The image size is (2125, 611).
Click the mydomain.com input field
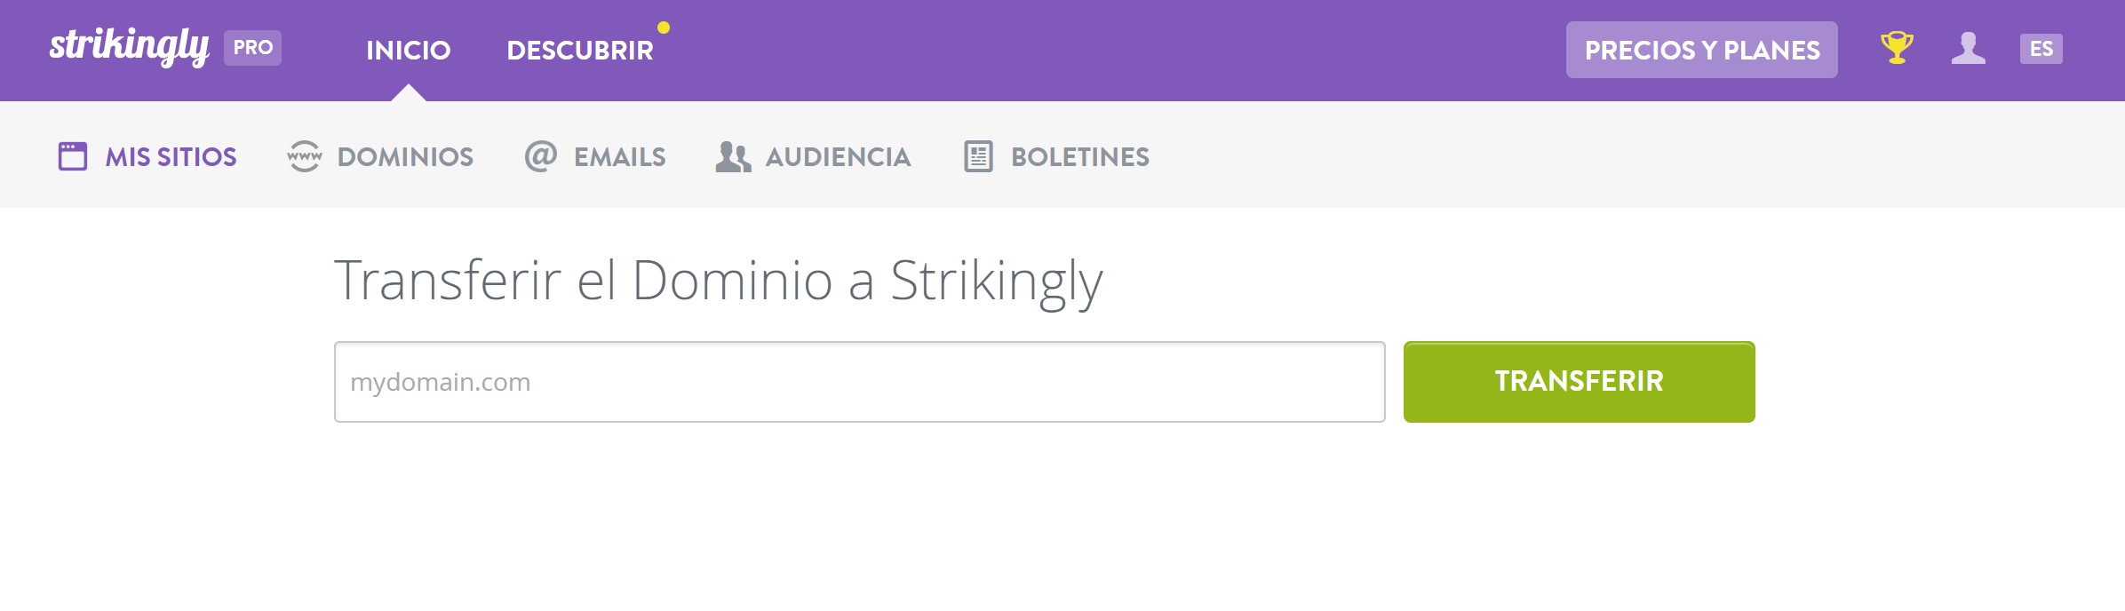click(x=859, y=381)
